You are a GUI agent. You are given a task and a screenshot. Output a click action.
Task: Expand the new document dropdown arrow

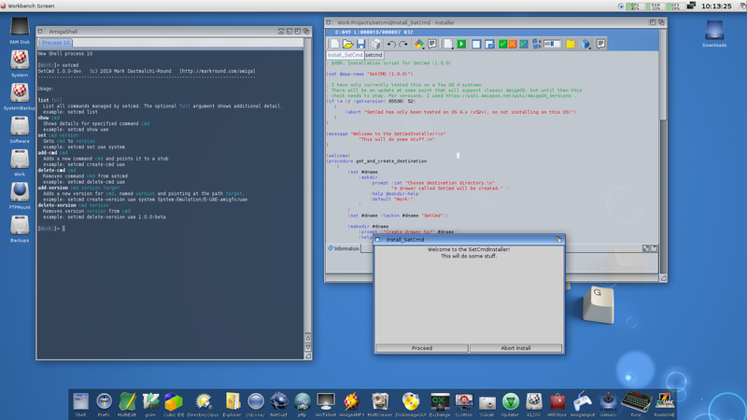pos(451,48)
